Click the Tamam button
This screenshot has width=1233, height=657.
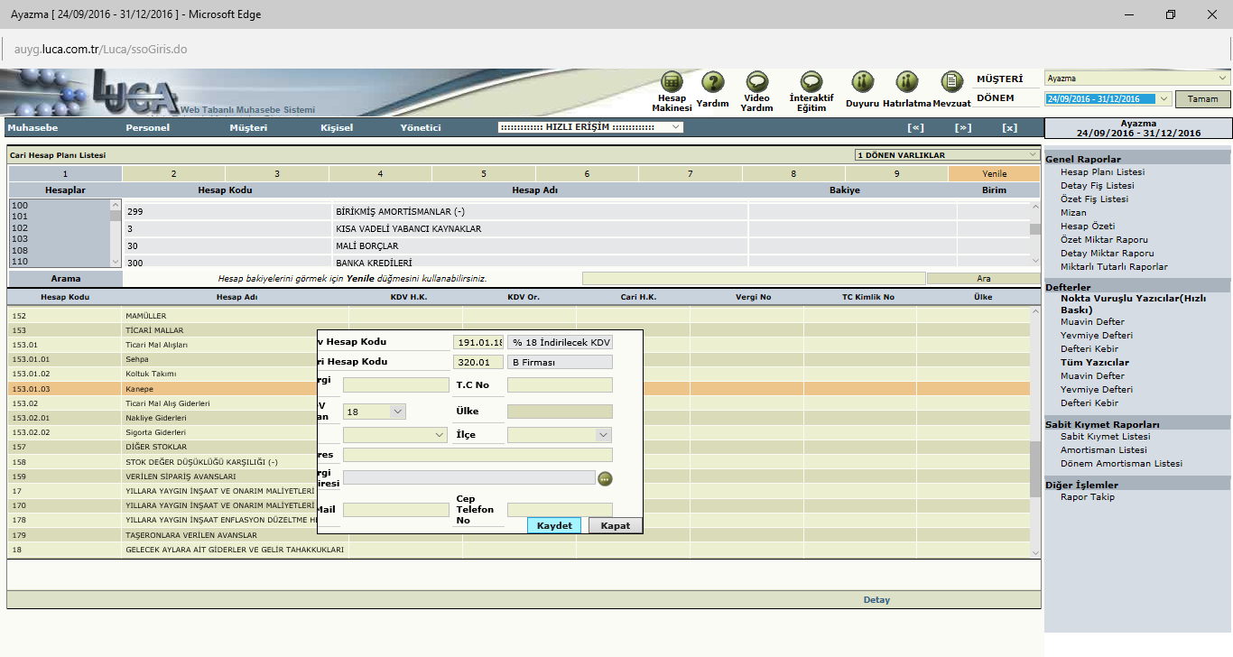click(x=1202, y=98)
